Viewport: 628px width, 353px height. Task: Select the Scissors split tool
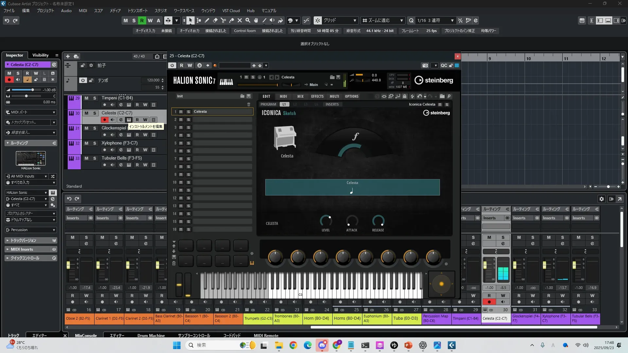click(x=223, y=21)
